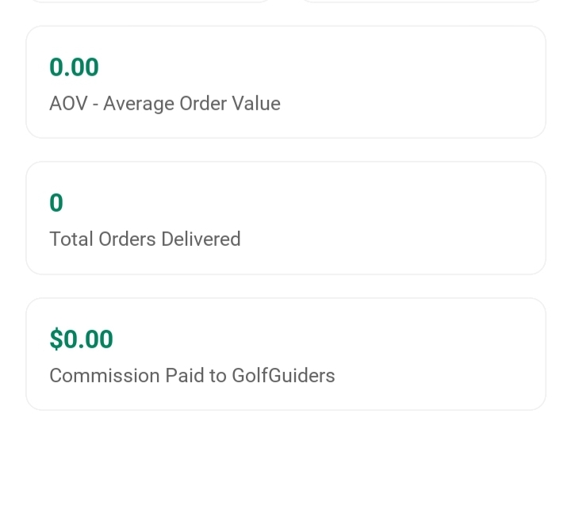Open the Average Order Value card
Screen dimensions: 571x506
click(x=285, y=82)
